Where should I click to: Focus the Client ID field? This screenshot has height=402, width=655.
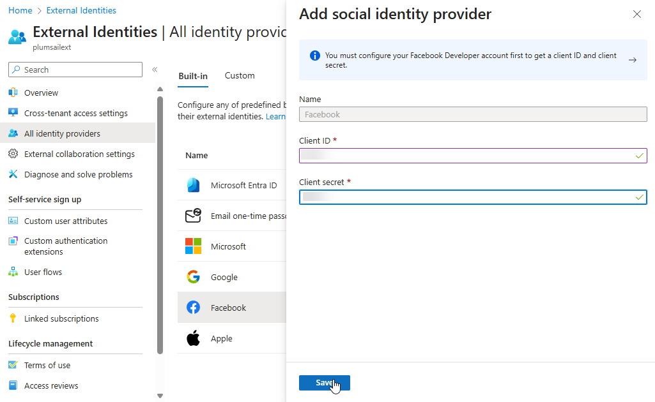point(473,156)
